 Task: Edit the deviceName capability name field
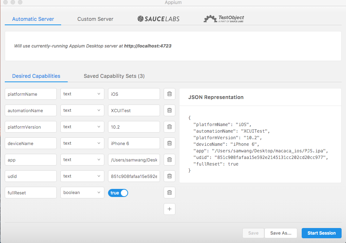tap(31, 143)
